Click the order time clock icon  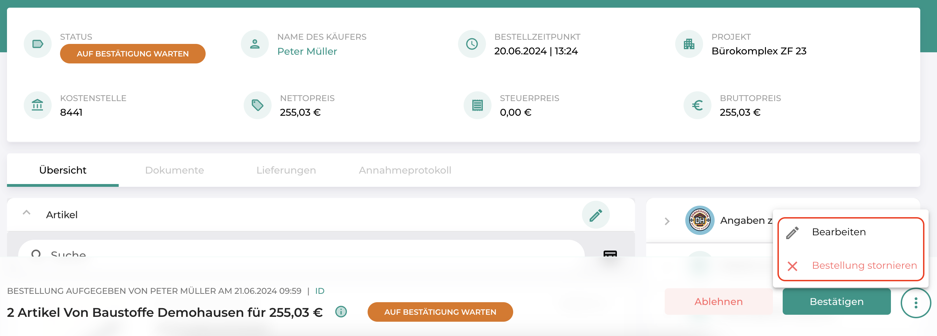(472, 44)
